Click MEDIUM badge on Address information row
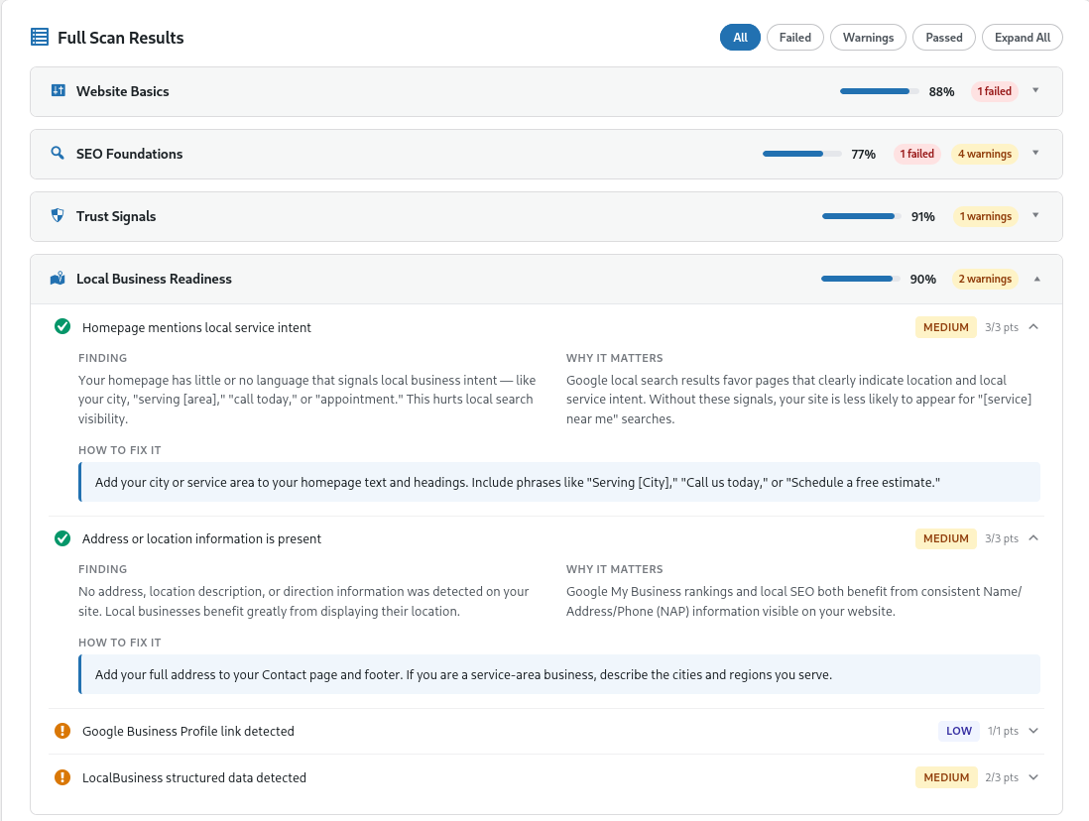Viewport: 1089px width, 821px height. click(946, 538)
